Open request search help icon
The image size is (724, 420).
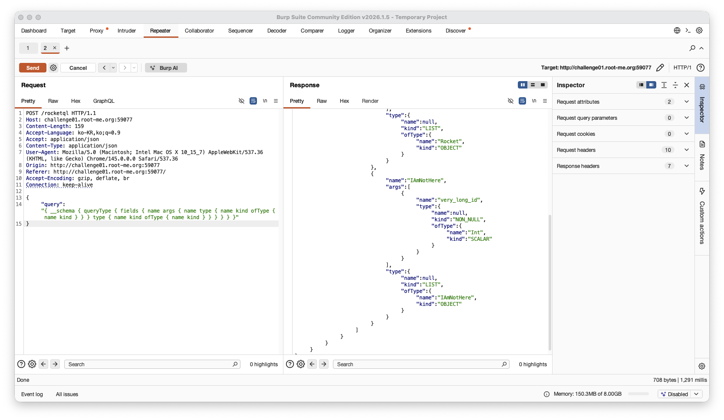coord(21,364)
